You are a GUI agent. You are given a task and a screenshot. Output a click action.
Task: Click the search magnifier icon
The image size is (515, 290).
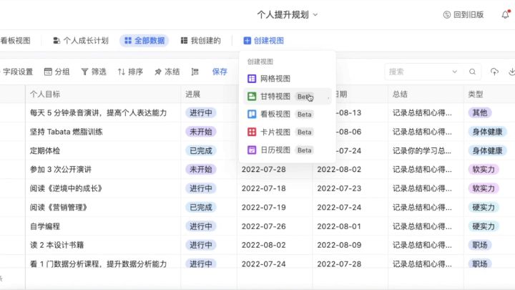[x=472, y=72]
